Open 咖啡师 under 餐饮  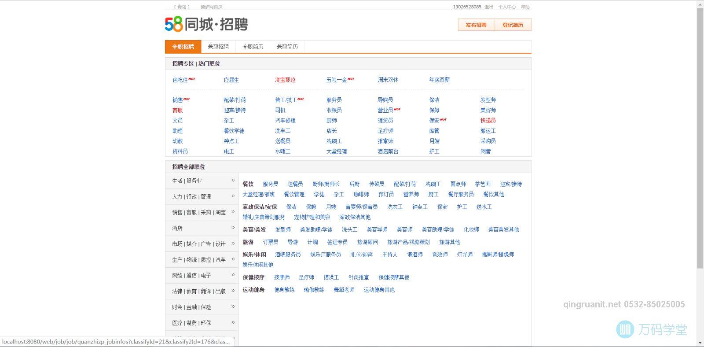point(361,195)
